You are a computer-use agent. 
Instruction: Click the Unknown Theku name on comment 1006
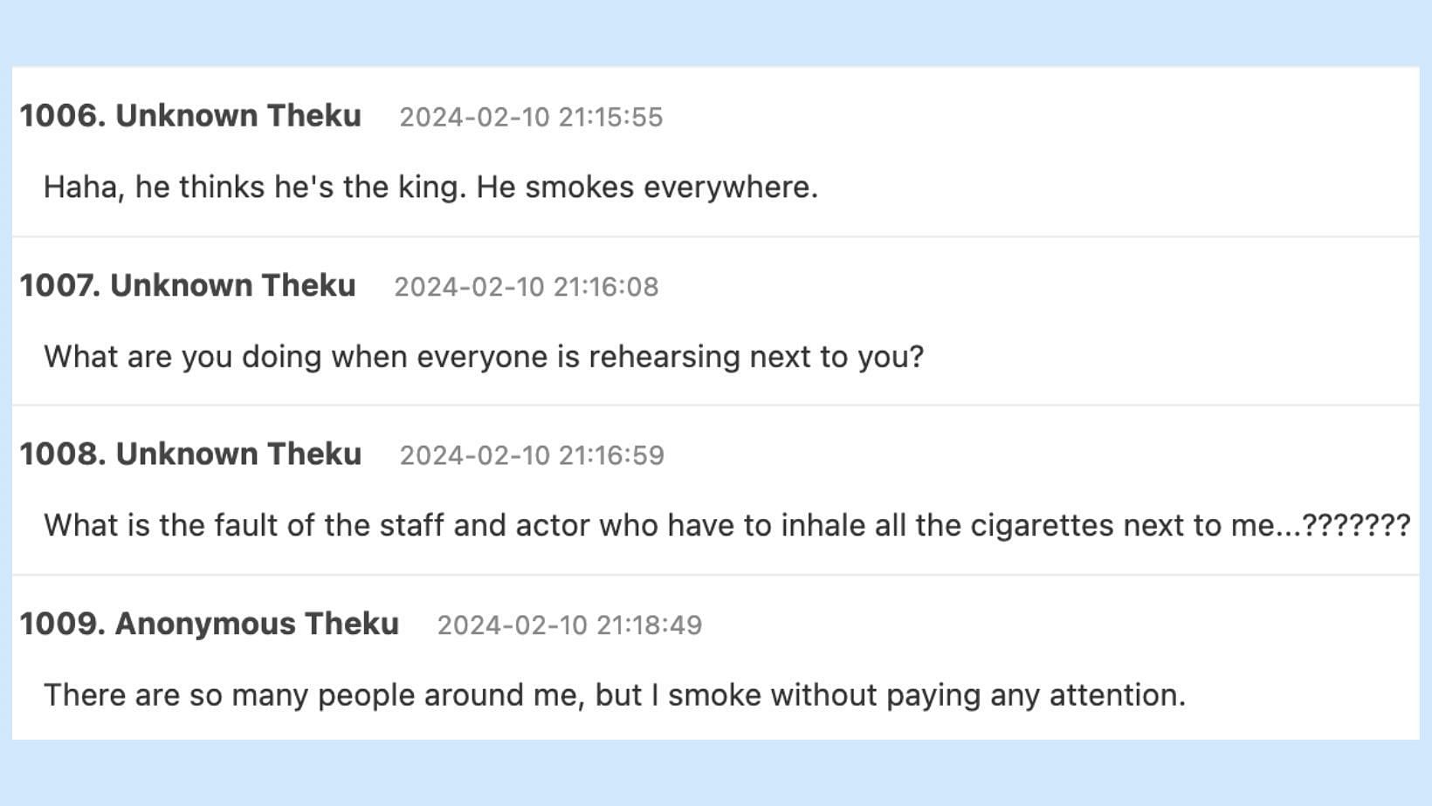click(238, 116)
